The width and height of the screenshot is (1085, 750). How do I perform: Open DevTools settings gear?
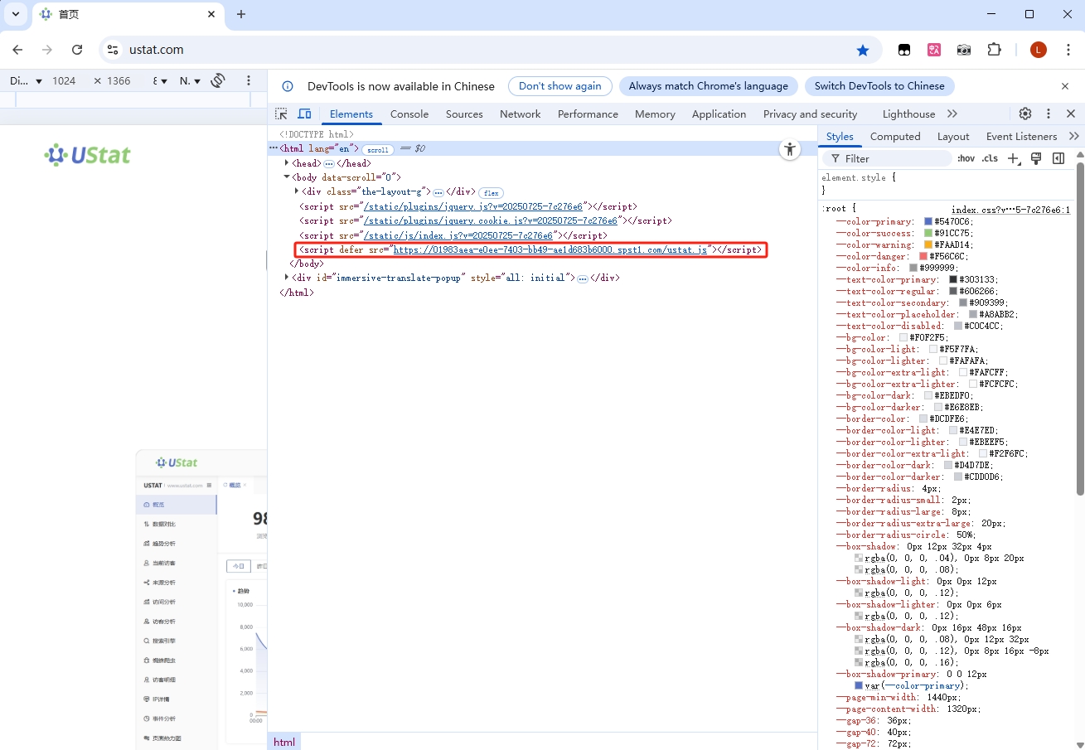[1025, 114]
